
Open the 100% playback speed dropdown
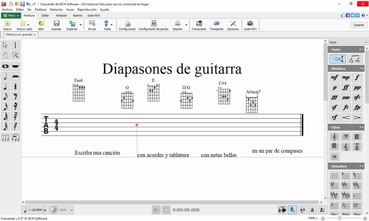tap(72, 210)
